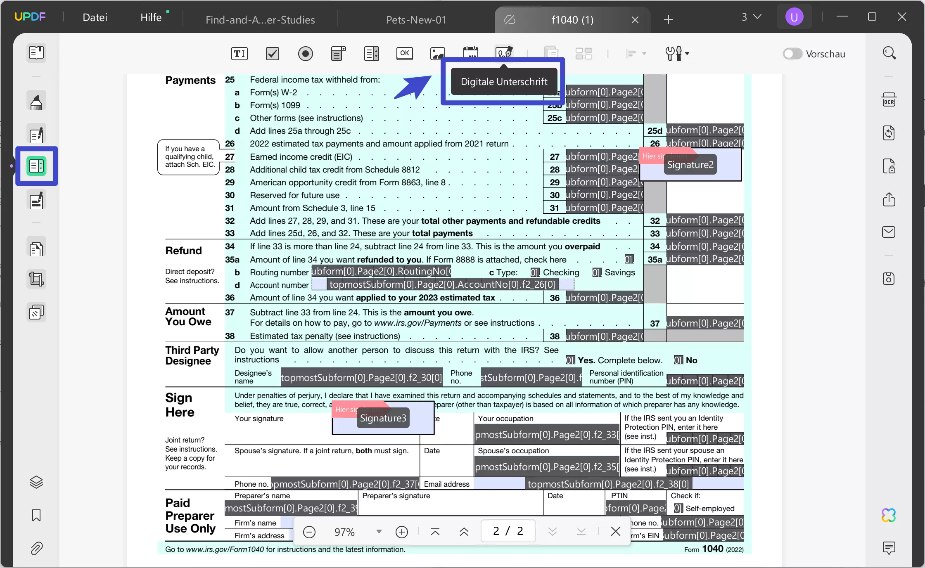Click the Signature3 signature placeholder
Screen dimensions: 925x568
click(383, 417)
